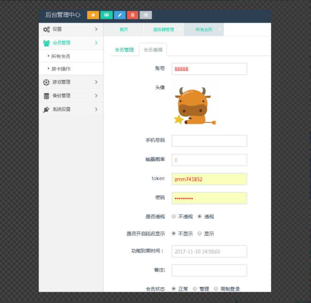Click the gears icon beside 设置
Image resolution: width=311 pixels, height=303 pixels.
pos(46,29)
